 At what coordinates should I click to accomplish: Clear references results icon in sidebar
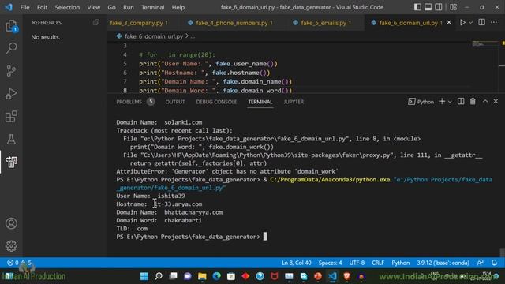[96, 23]
